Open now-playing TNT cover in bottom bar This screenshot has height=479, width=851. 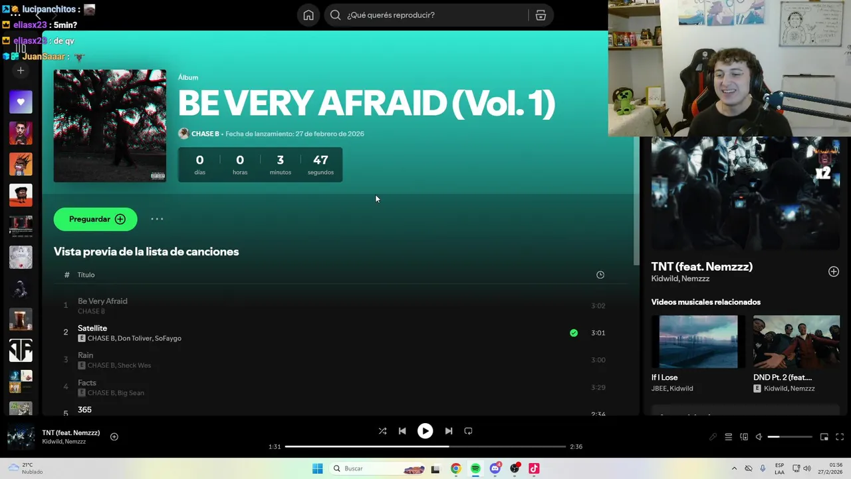(x=21, y=437)
